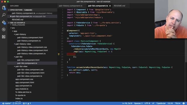Click TypeScript version 2.0.10 in status bar

point(170,104)
